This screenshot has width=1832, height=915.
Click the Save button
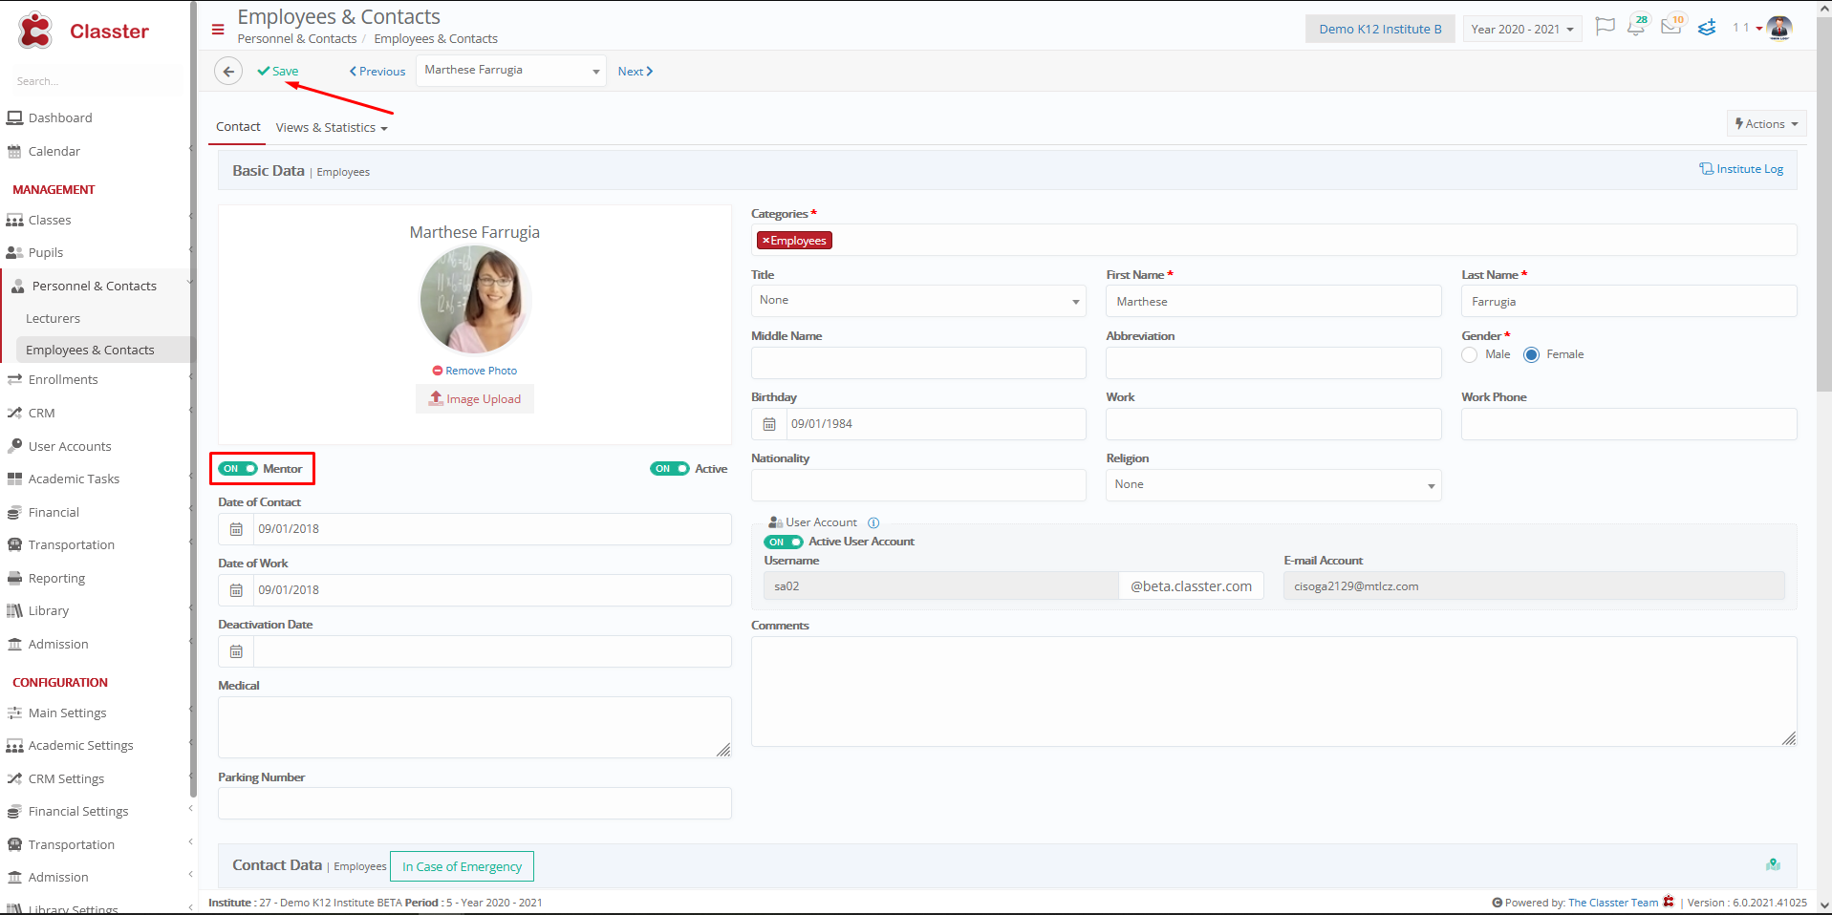coord(278,72)
